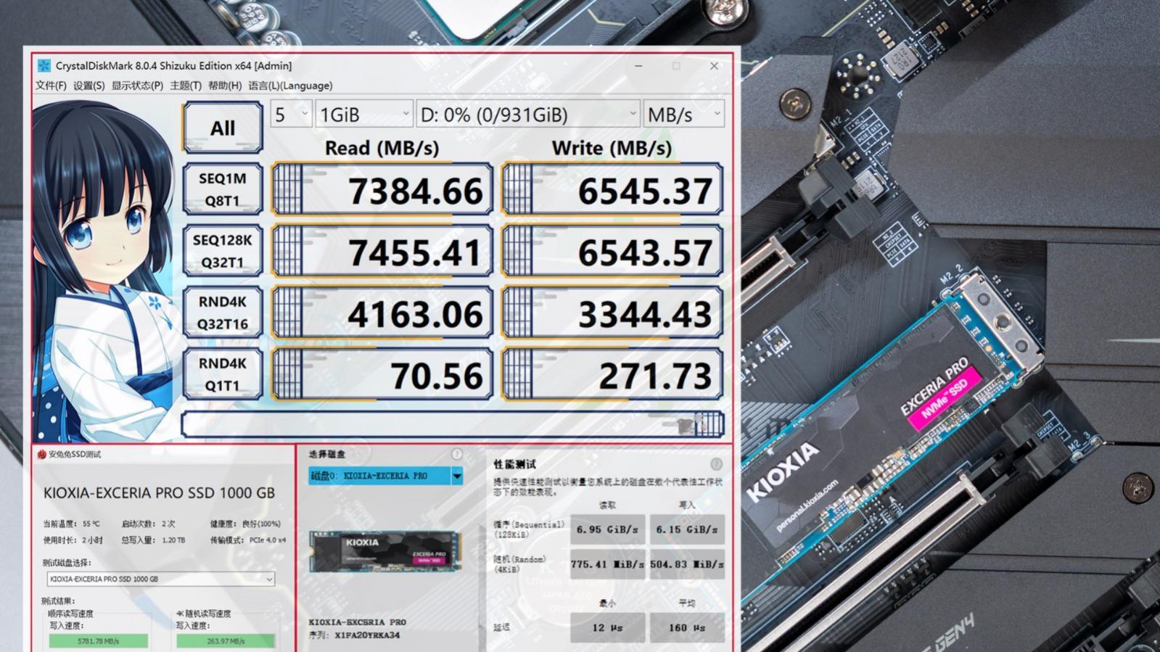Image resolution: width=1160 pixels, height=652 pixels.
Task: Run the SEQ1M Q8T1 test
Action: point(223,189)
